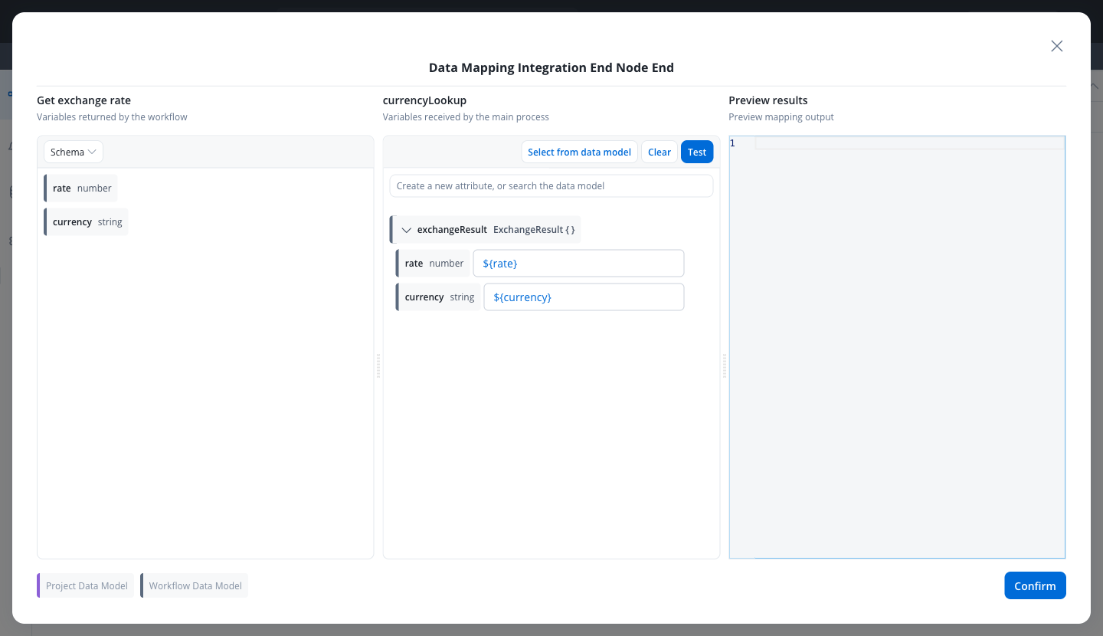
Task: Select exchangeResult ExchangeResult attribute row
Action: [486, 230]
